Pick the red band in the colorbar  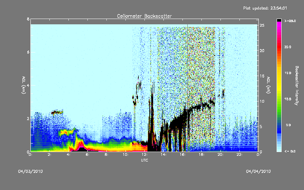click(x=279, y=46)
